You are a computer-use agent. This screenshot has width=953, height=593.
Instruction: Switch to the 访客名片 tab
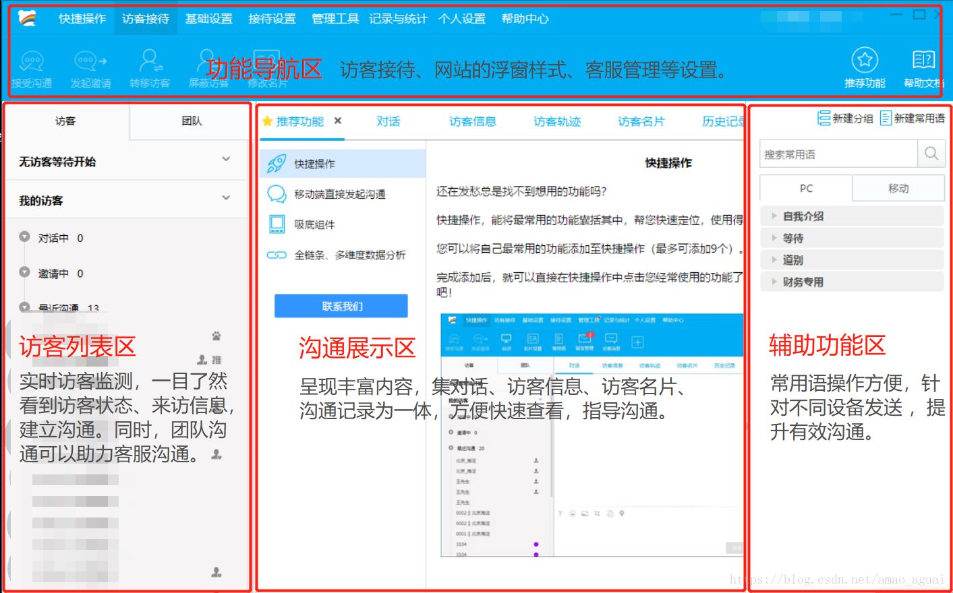[641, 121]
